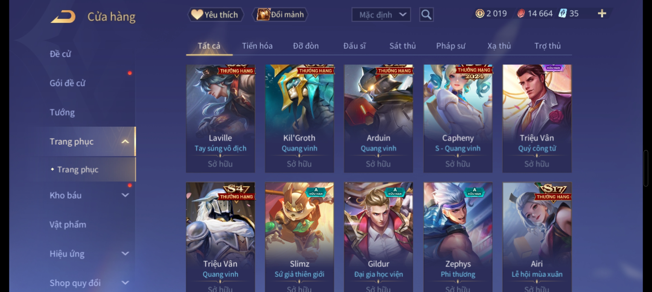This screenshot has width=652, height=292.
Task: Click the red ruby currency icon
Action: pyautogui.click(x=521, y=13)
